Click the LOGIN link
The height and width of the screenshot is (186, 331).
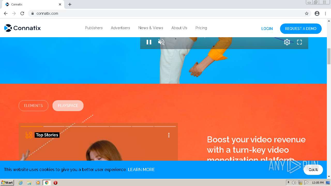point(267,29)
